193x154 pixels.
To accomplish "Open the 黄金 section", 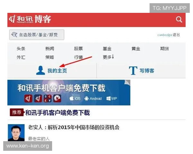I will [136, 49].
